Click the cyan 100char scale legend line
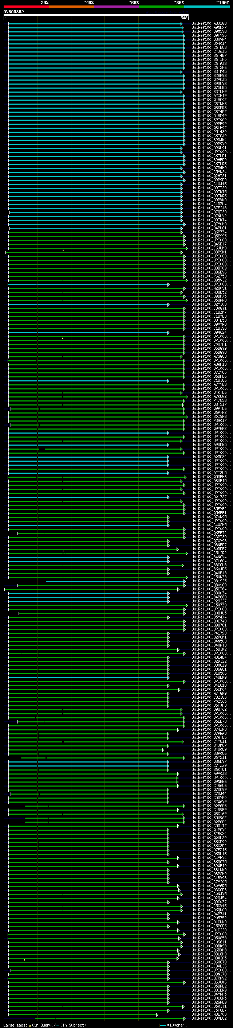233x1028 pixels. tap(162, 1025)
